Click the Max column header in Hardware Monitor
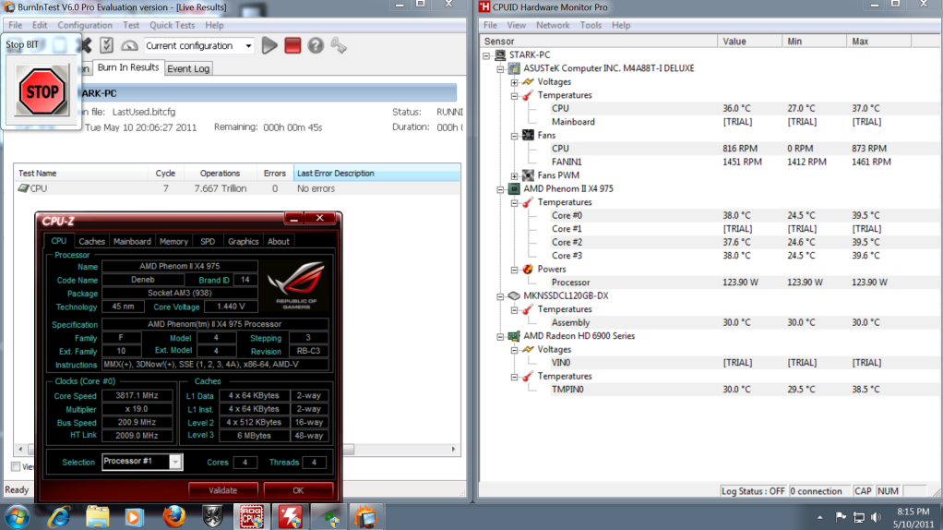 click(x=878, y=42)
